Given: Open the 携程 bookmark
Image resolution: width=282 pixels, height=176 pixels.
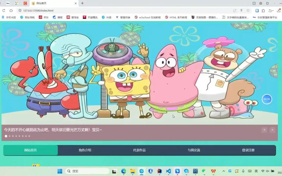Looking at the screenshot, I should pyautogui.click(x=57, y=17).
